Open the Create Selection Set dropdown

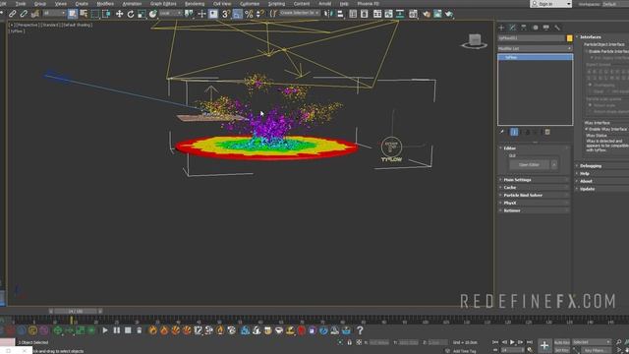coord(300,13)
